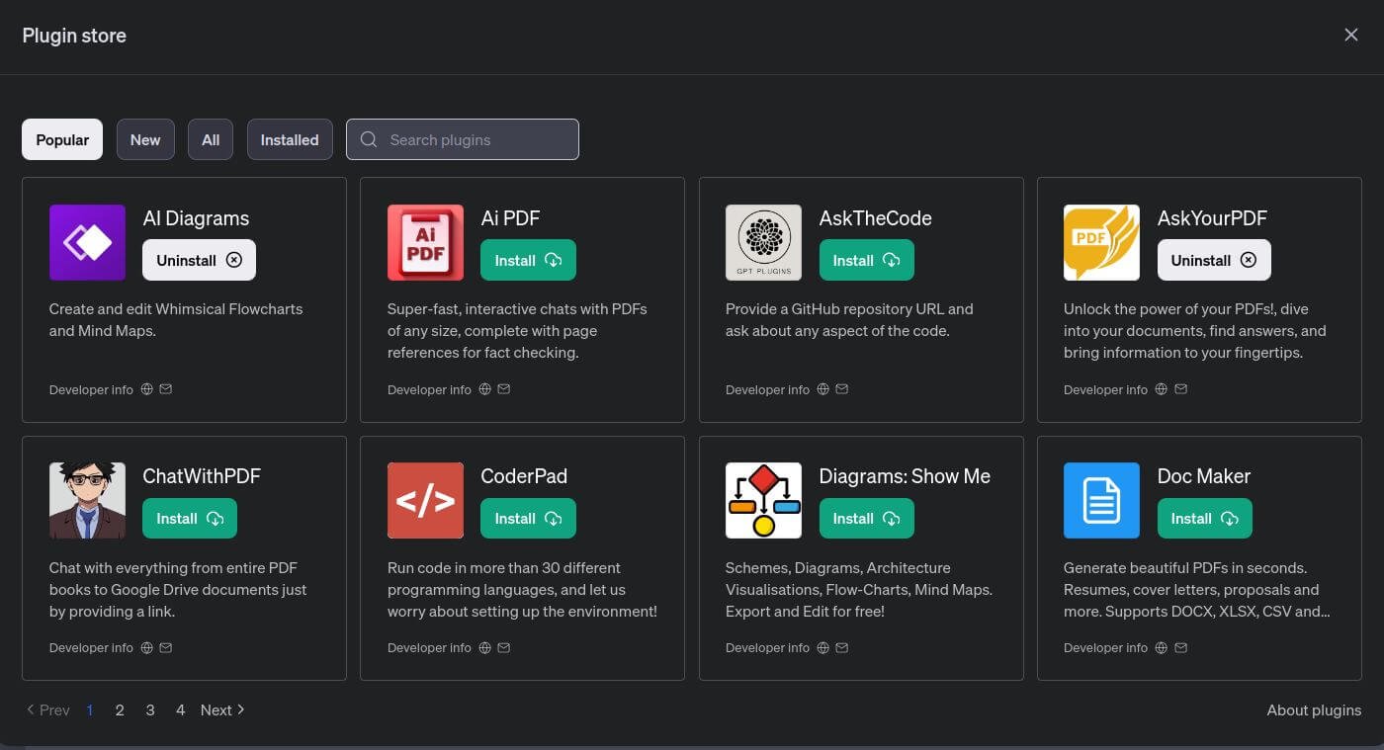Click the Ai PDF plugin logo

click(425, 242)
